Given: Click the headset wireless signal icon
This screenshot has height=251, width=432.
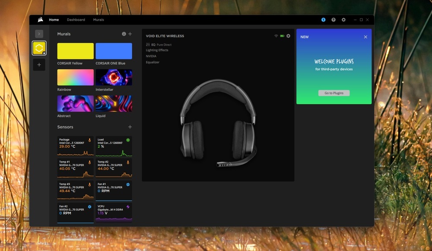Looking at the screenshot, I should (x=276, y=36).
